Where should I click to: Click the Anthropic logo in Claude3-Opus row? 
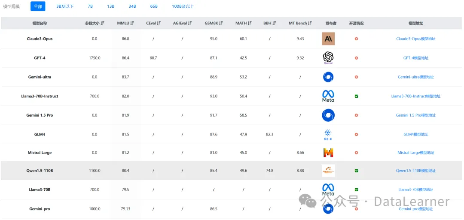tap(328, 39)
